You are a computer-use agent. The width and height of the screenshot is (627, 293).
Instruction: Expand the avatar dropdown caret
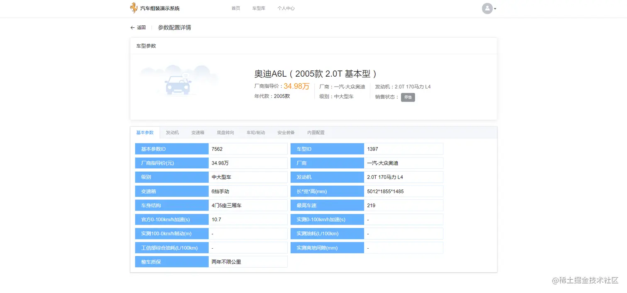(495, 9)
